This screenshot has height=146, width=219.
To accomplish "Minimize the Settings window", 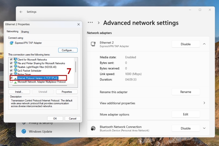I will tap(190, 10).
